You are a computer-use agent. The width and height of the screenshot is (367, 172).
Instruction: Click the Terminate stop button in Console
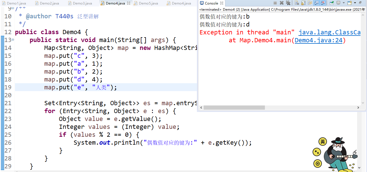click(275, 3)
